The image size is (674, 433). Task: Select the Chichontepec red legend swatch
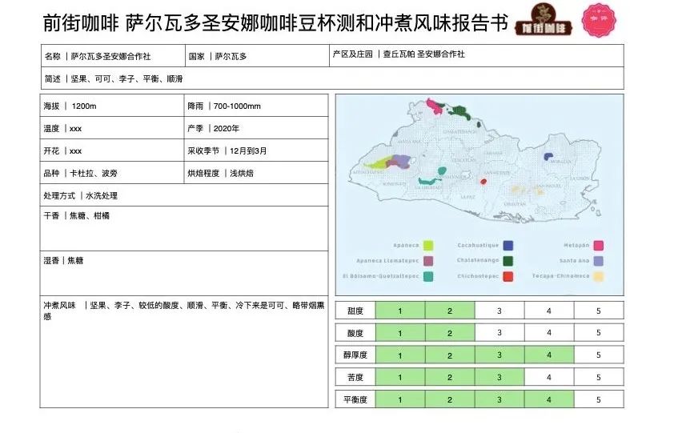(508, 276)
